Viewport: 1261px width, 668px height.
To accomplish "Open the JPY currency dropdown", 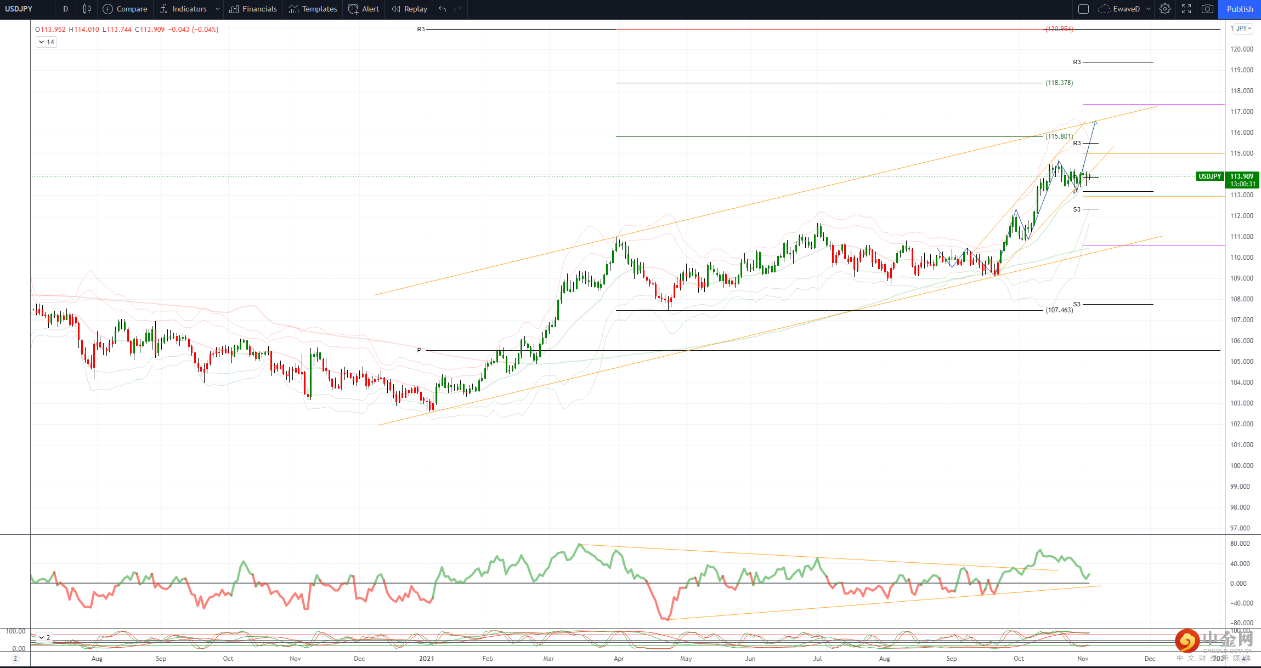I will click(x=1243, y=28).
